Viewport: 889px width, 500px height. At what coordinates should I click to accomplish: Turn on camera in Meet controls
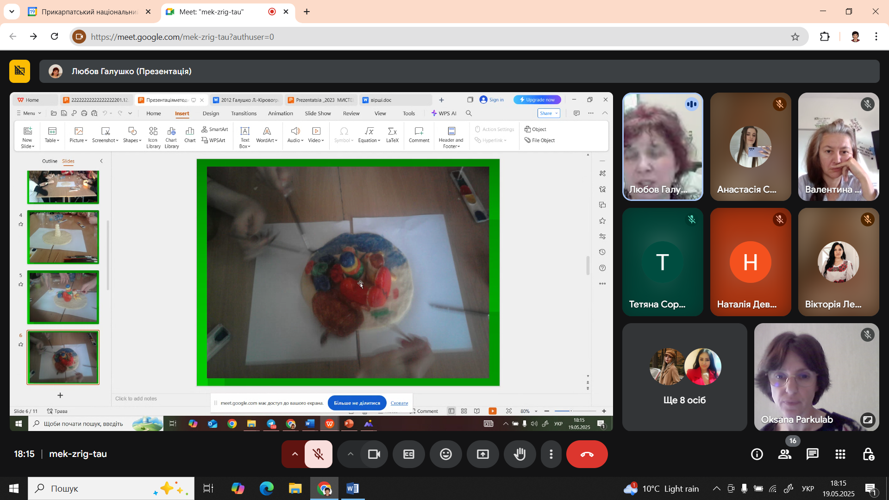click(374, 454)
